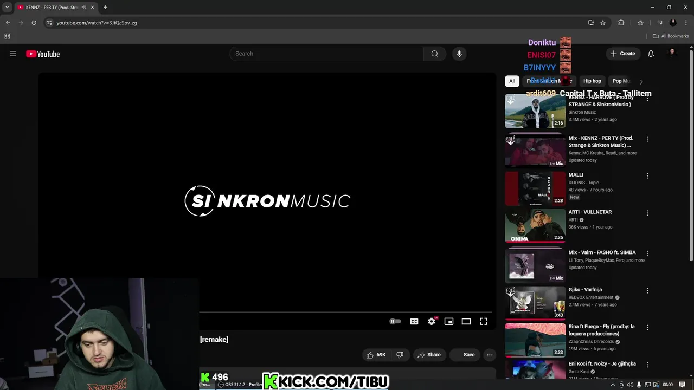Open the Create menu
Image resolution: width=694 pixels, height=390 pixels.
tap(622, 54)
